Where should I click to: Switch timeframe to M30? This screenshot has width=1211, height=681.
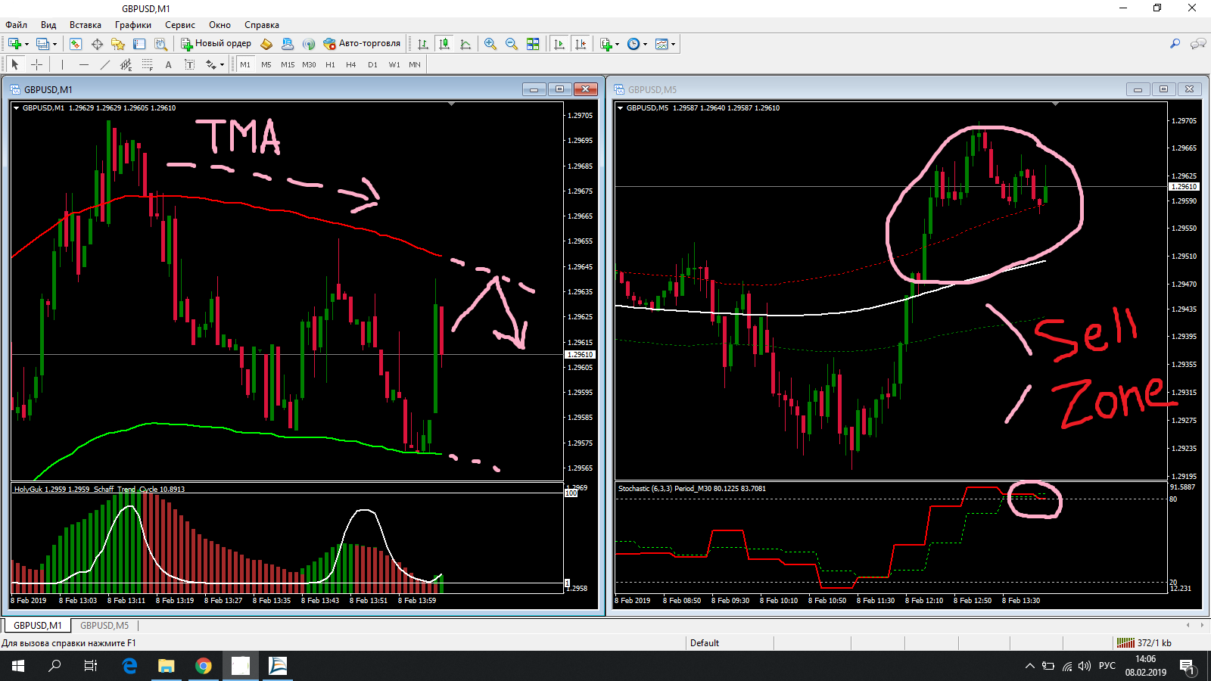click(x=309, y=64)
